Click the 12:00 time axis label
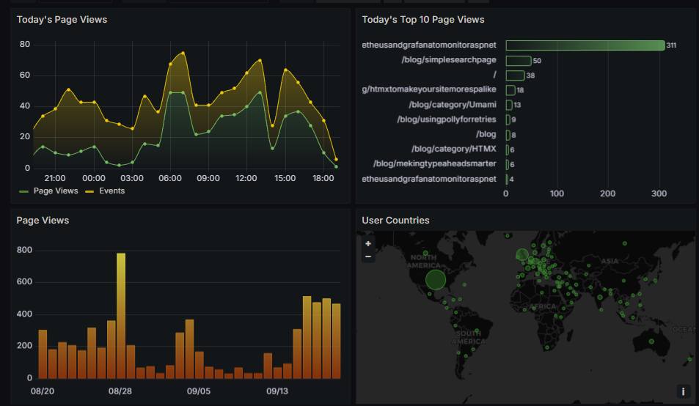The width and height of the screenshot is (699, 406). (246, 178)
